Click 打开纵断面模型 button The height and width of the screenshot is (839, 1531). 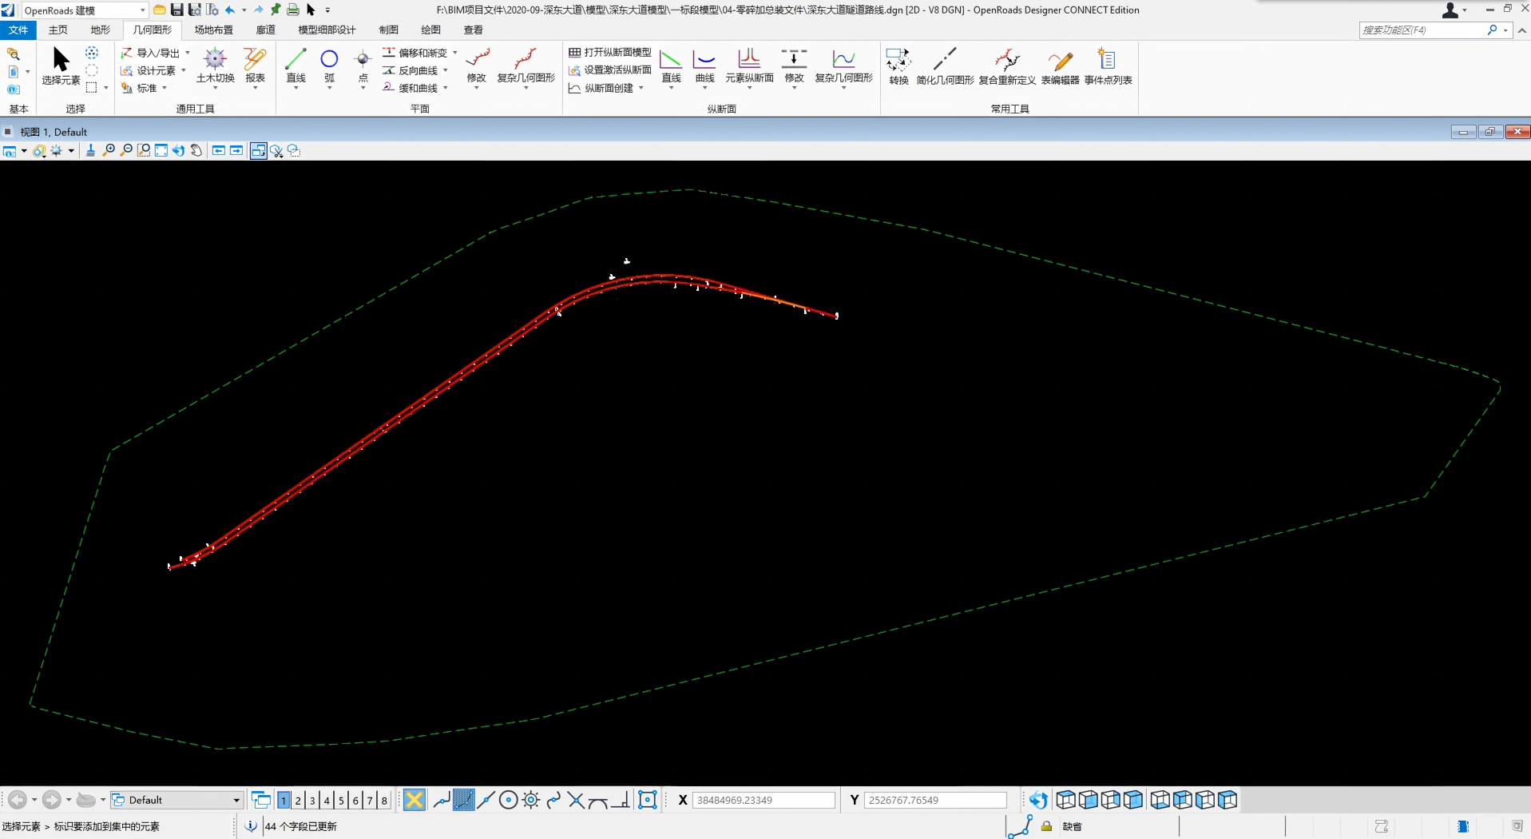point(610,53)
